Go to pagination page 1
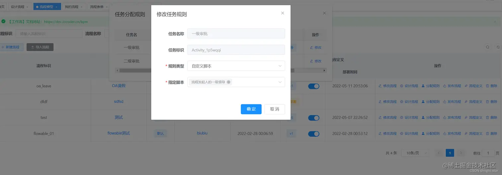The width and height of the screenshot is (502, 175). 450,153
